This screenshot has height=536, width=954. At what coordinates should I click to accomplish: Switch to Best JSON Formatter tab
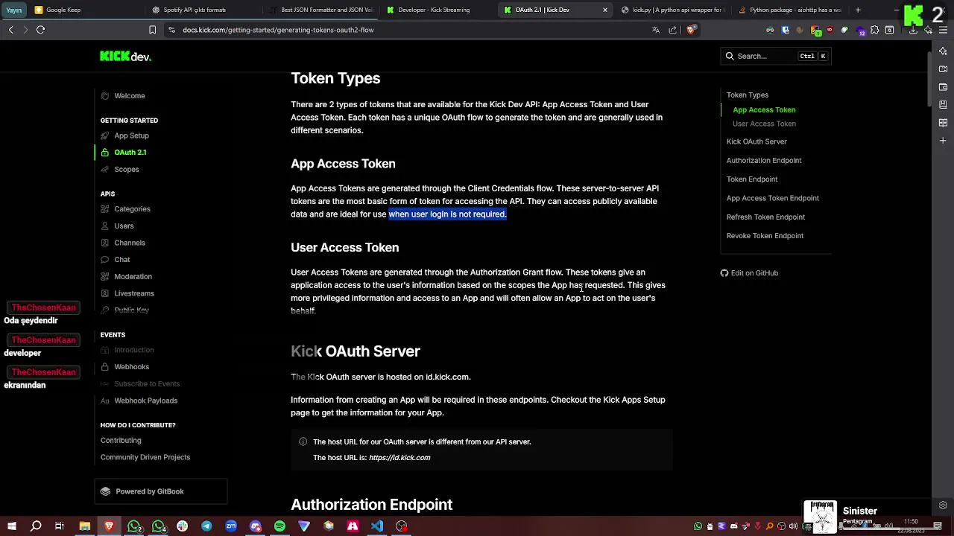point(320,10)
